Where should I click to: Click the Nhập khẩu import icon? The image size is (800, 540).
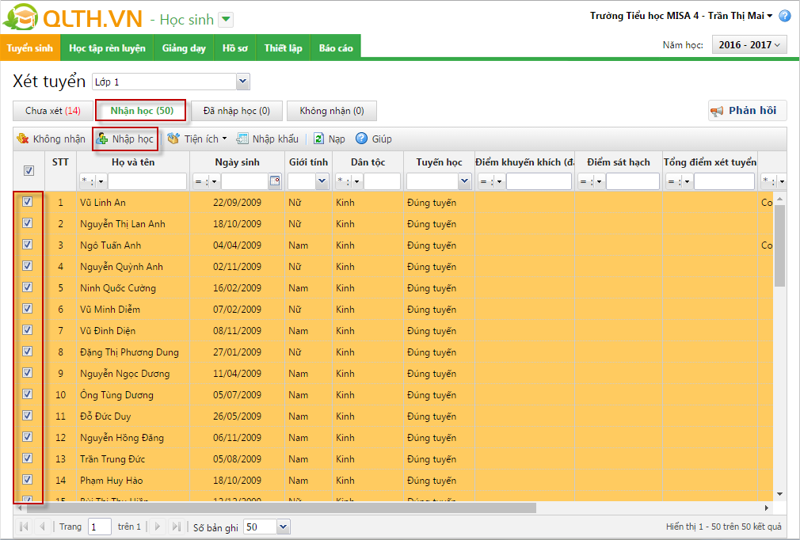pos(243,139)
